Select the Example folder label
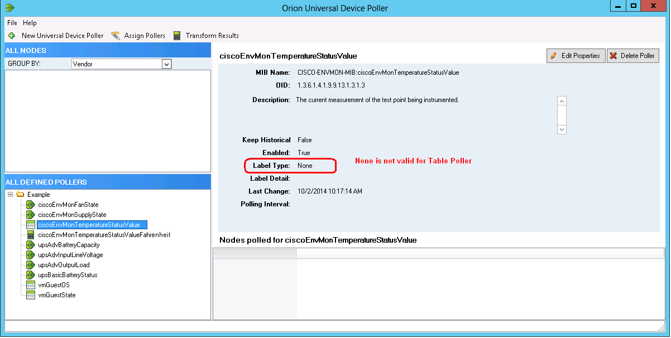Screen dimensions: 671x338 39,195
